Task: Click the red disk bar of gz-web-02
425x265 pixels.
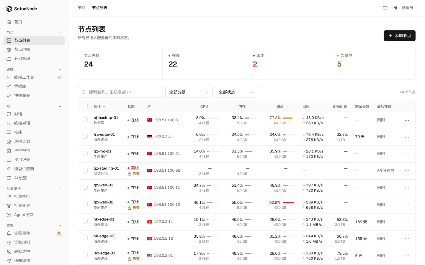Action: pos(289,203)
